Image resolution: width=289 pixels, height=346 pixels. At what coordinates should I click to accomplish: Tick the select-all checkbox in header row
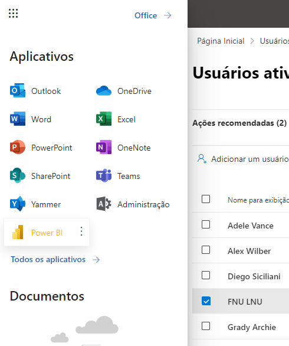(x=206, y=199)
